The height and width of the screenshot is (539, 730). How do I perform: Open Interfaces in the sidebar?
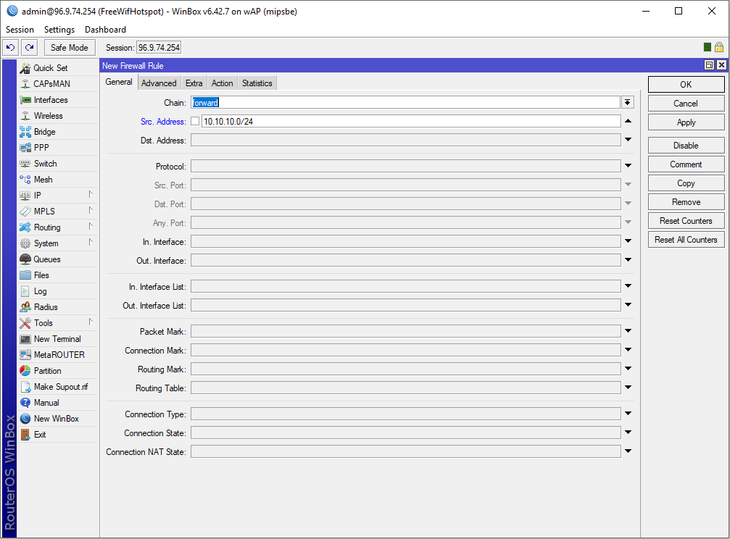point(58,99)
